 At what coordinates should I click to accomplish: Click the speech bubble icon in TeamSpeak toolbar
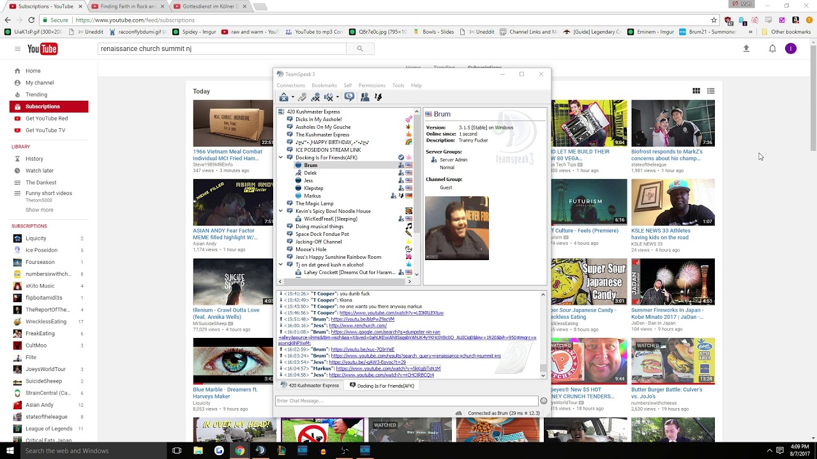349,97
